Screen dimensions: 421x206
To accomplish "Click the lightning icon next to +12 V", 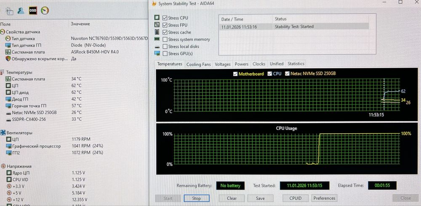I will (9, 200).
